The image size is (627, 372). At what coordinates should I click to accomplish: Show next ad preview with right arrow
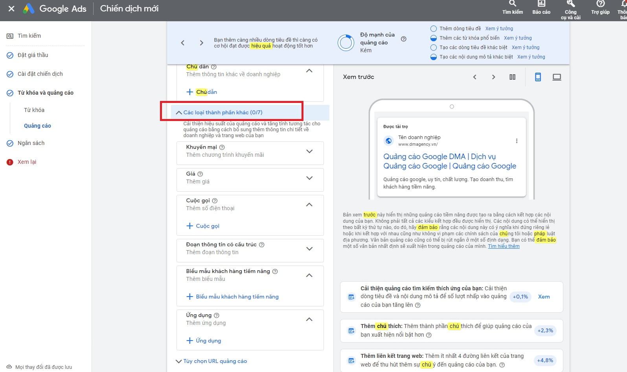(494, 77)
